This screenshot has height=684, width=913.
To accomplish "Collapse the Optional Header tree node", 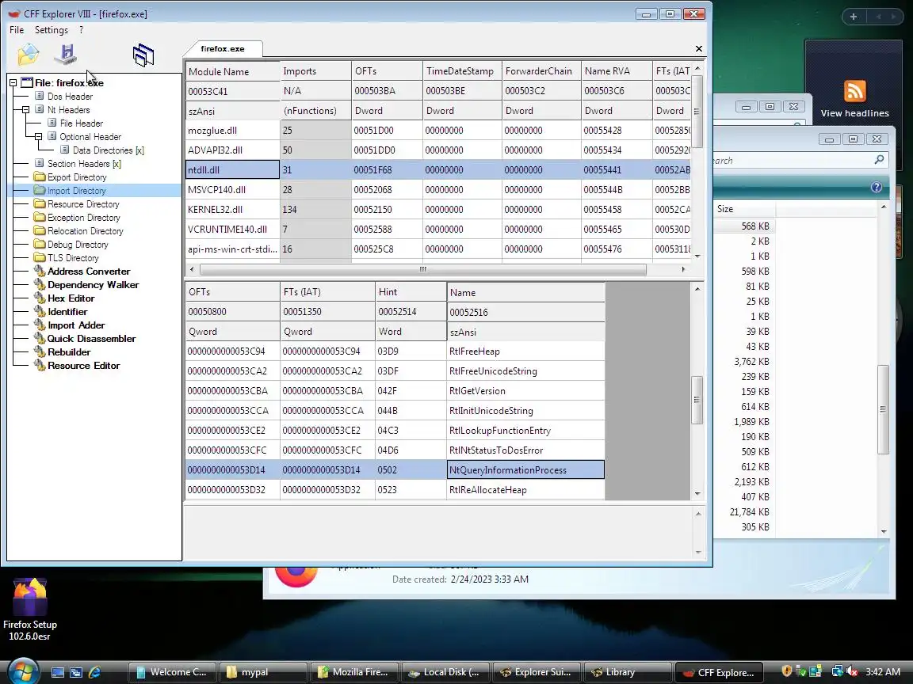I will pos(38,137).
